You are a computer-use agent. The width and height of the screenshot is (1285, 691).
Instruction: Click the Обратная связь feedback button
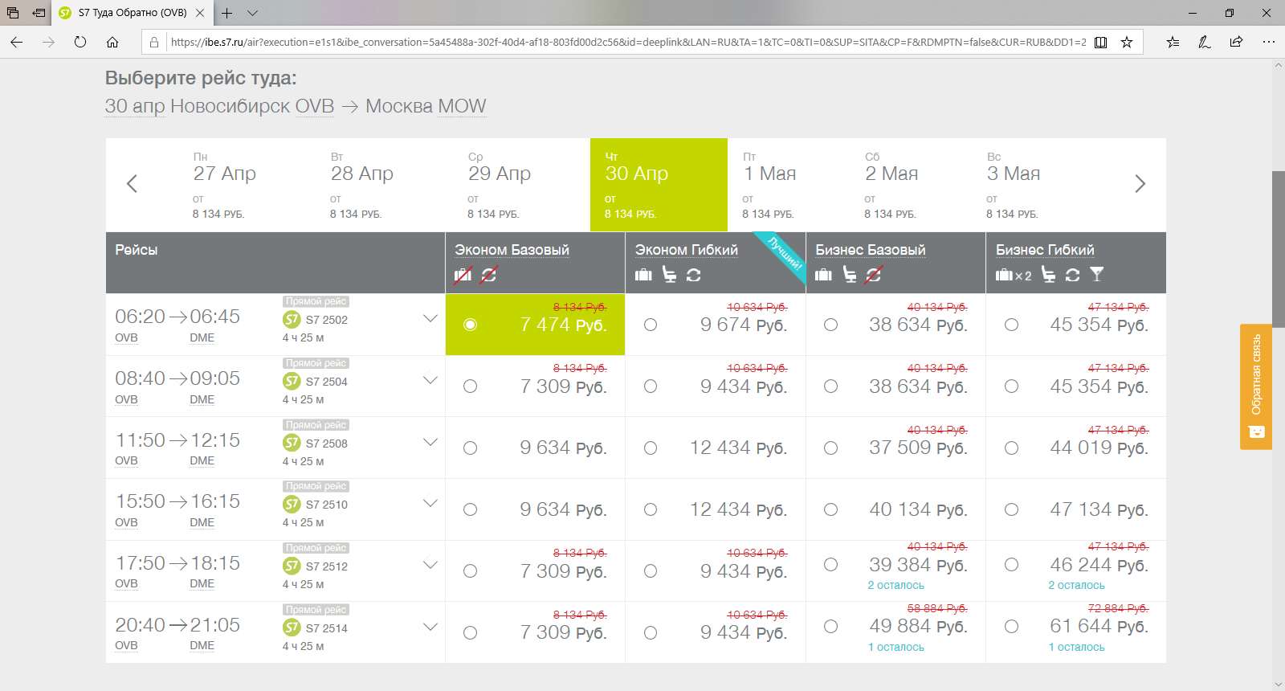(1256, 386)
